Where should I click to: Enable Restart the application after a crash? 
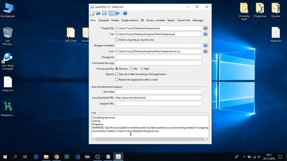pyautogui.click(x=117, y=80)
